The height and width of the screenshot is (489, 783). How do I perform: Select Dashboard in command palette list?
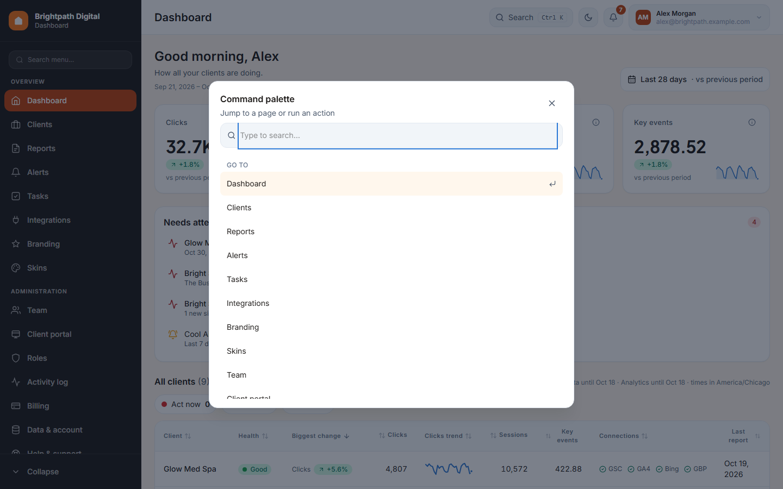pos(391,184)
